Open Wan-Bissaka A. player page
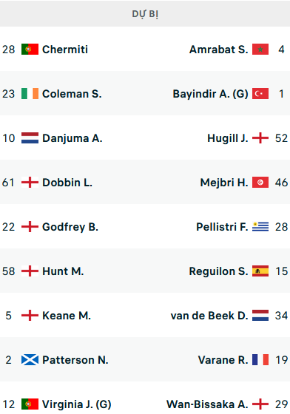This screenshot has width=290, height=414. (207, 404)
